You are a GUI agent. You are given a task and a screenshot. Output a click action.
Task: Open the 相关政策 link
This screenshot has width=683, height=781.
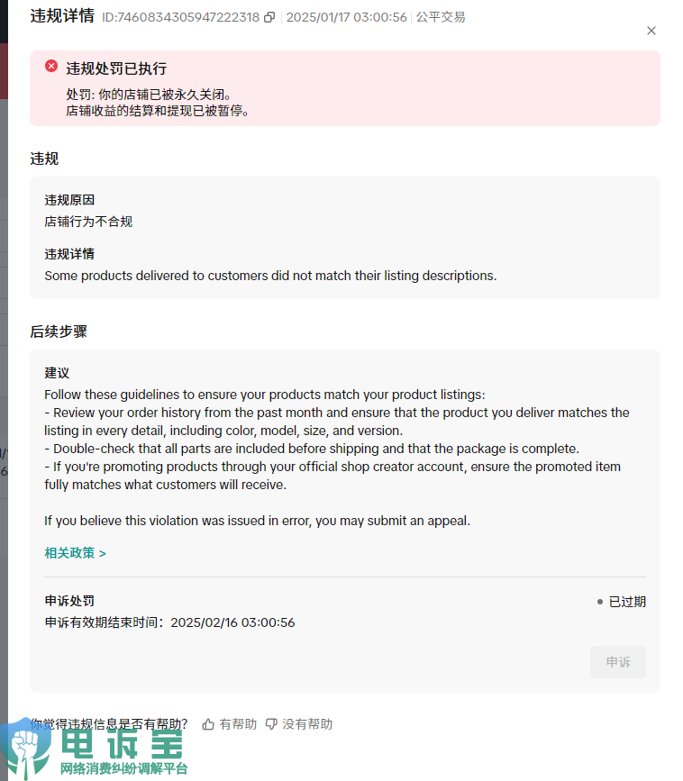tap(75, 553)
